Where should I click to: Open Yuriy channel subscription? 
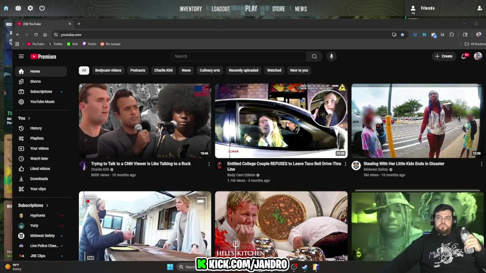41,226
